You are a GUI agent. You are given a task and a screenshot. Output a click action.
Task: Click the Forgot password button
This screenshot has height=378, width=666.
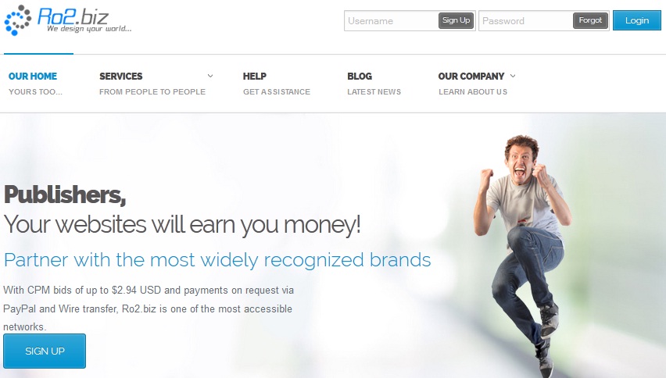590,20
